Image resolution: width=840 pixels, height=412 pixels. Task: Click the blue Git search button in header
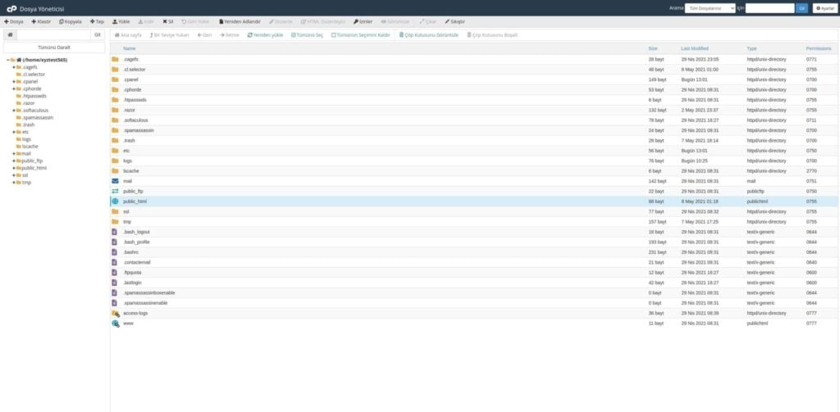pos(802,8)
